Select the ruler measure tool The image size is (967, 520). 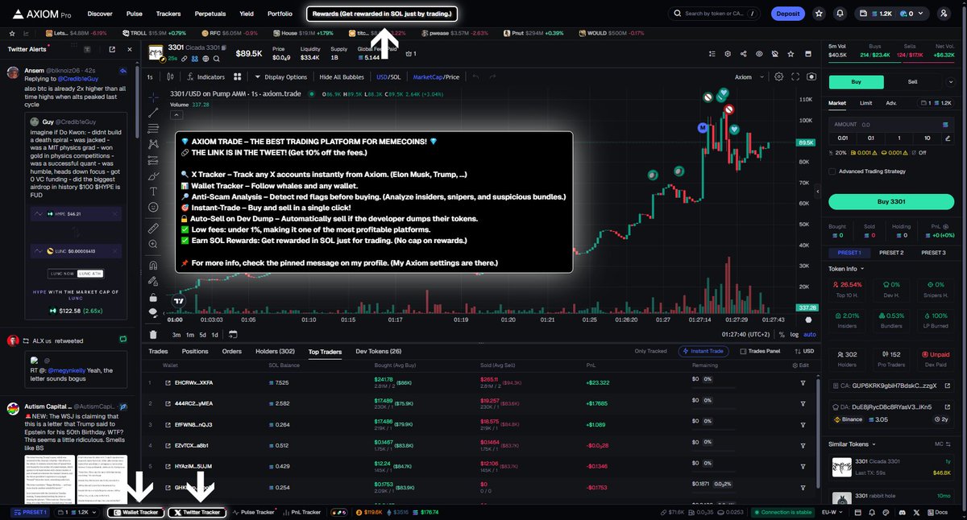[x=153, y=229]
